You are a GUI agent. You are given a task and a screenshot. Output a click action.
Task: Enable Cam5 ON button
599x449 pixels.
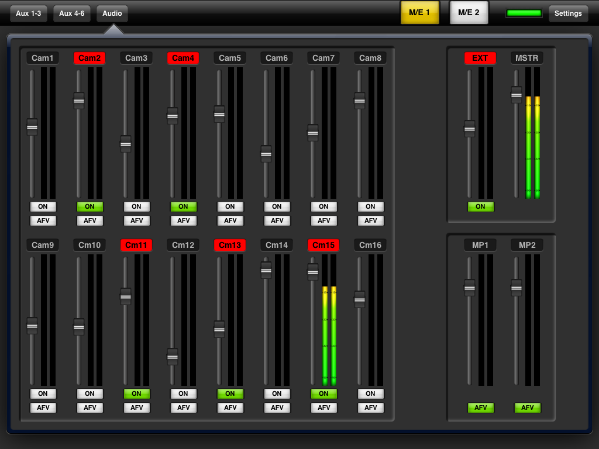(x=230, y=206)
